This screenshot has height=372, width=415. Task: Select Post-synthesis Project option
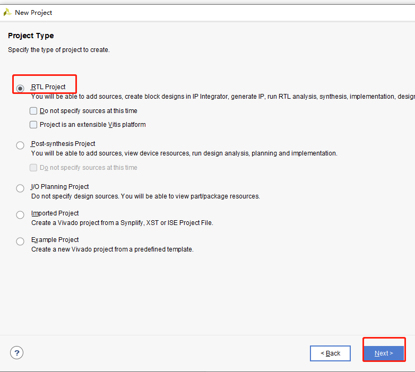[20, 145]
